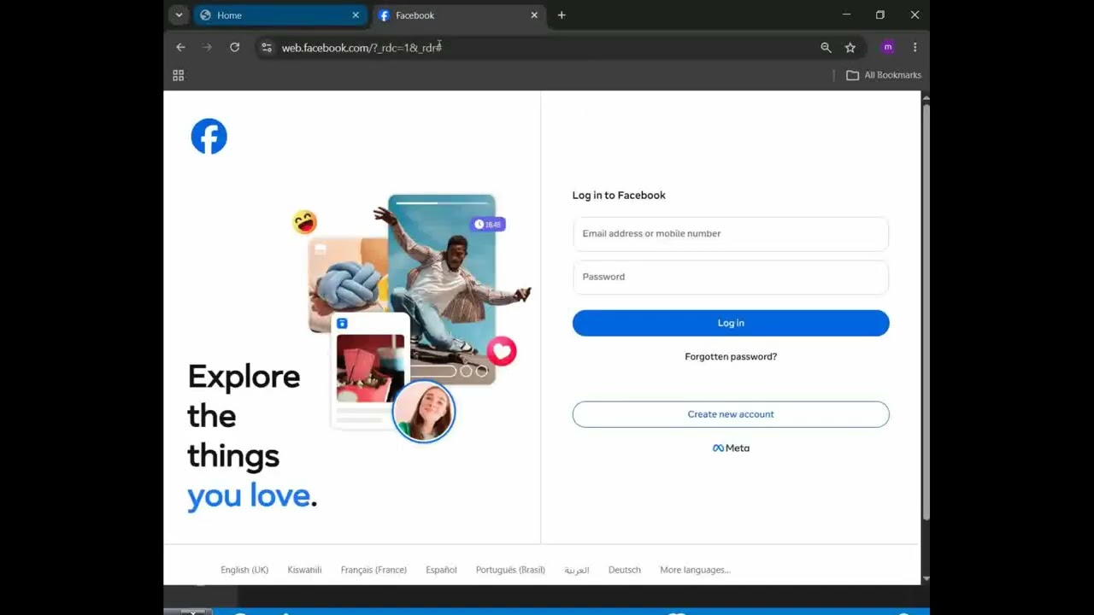Screen dimensions: 1094x615
Task: Maximize the Chrome window
Action: [x=880, y=15]
